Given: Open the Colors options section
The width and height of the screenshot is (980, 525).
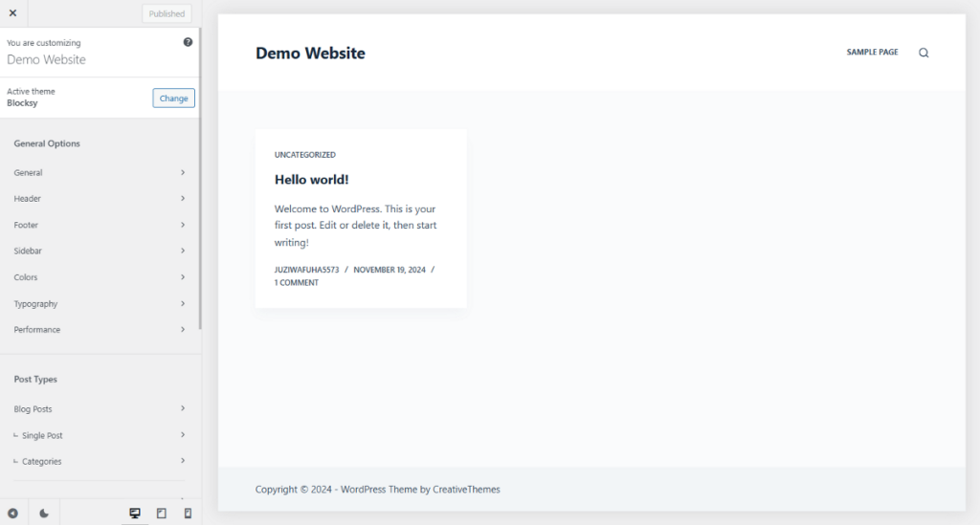Looking at the screenshot, I should click(x=100, y=277).
